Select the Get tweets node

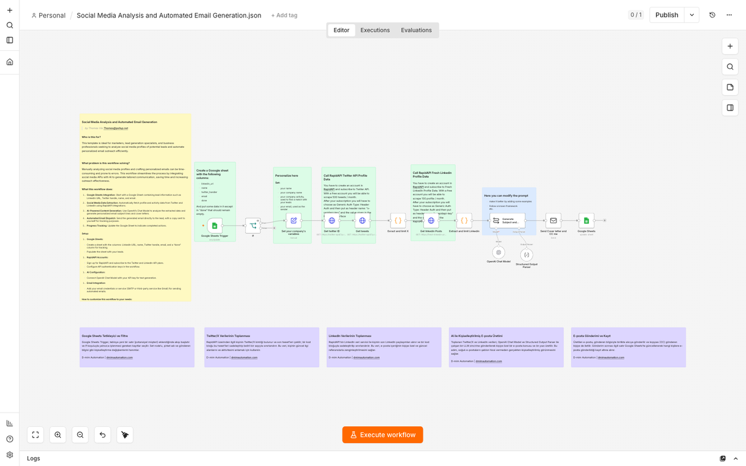coord(362,221)
